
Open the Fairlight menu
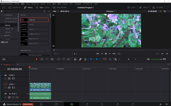click(x=78, y=4)
